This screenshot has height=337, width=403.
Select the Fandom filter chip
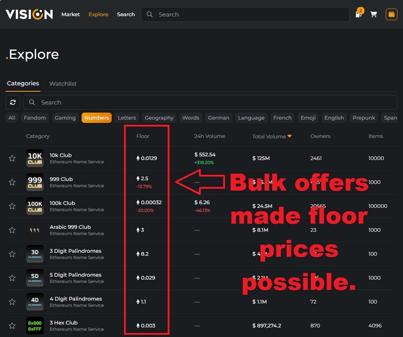(x=35, y=118)
